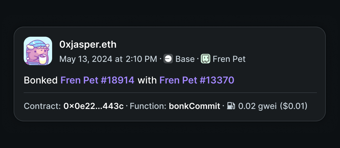The image size is (340, 148).
Task: Open the 0xjasper.eth avatar image
Action: tap(38, 51)
